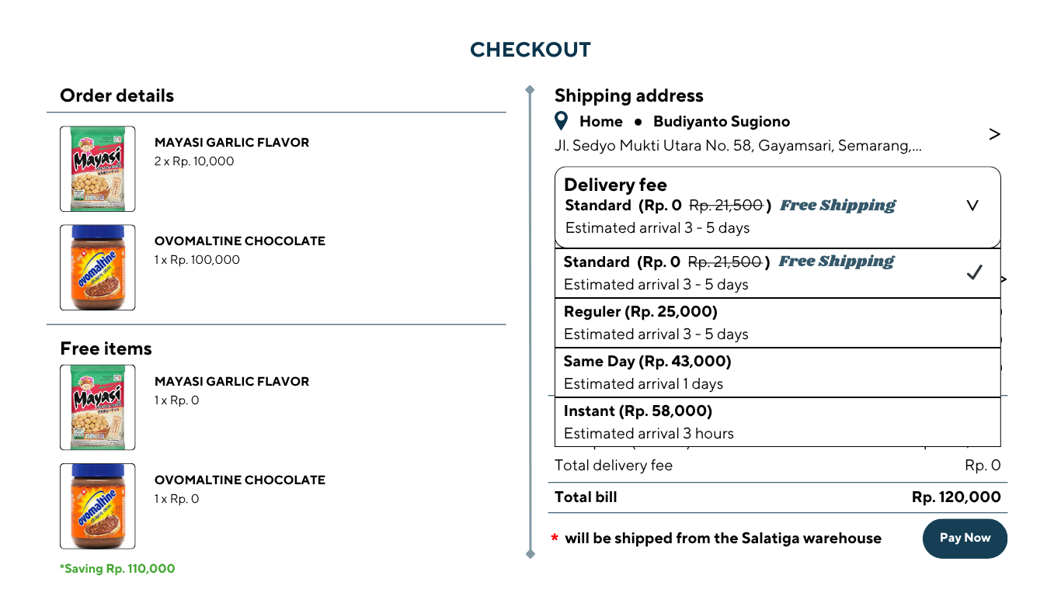1061x596 pixels.
Task: Select the checked Standard shipping option
Action: click(x=777, y=272)
